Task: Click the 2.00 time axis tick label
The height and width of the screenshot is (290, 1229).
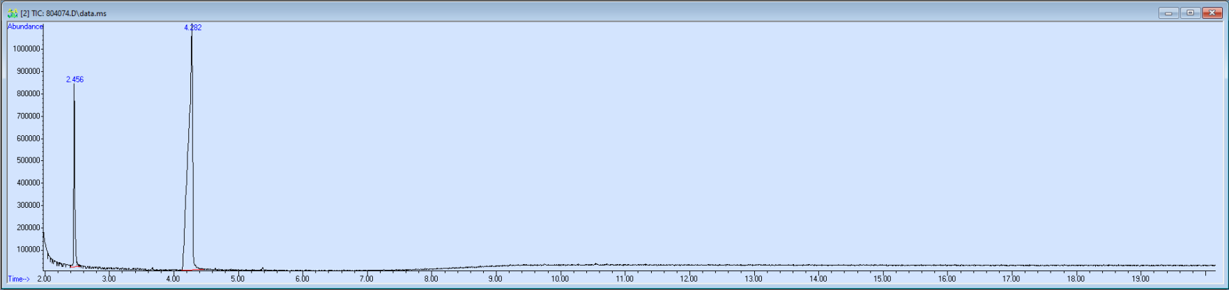Action: pos(44,279)
